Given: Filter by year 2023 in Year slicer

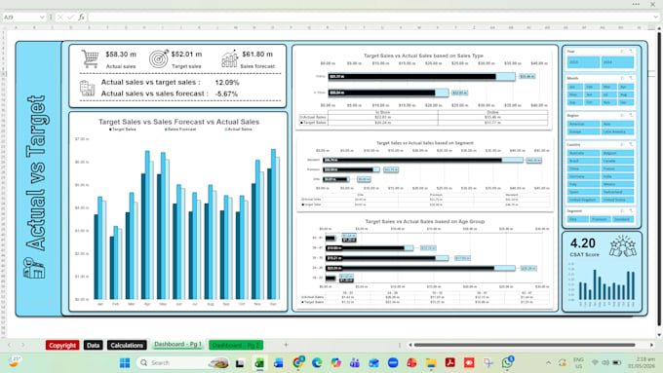Looking at the screenshot, I should click(x=583, y=62).
